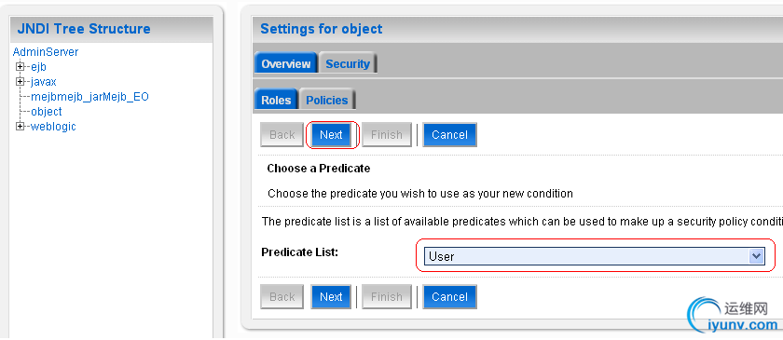
Task: Expand the weblogic tree node
Action: click(20, 127)
